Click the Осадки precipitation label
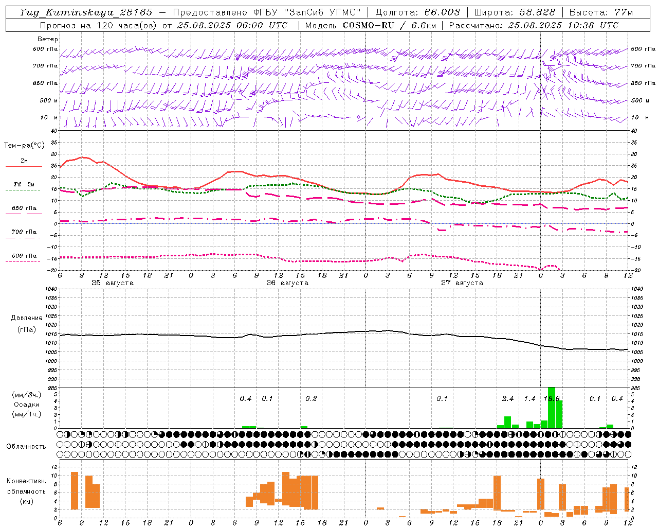This screenshot has height=527, width=658. pos(26,405)
